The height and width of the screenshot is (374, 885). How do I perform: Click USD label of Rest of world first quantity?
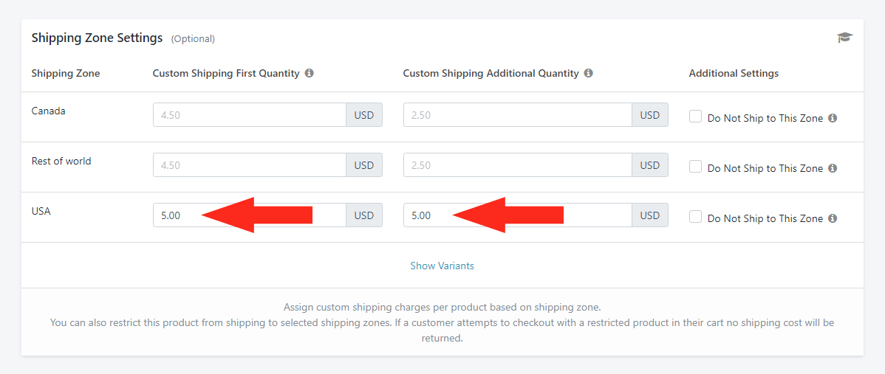(364, 165)
